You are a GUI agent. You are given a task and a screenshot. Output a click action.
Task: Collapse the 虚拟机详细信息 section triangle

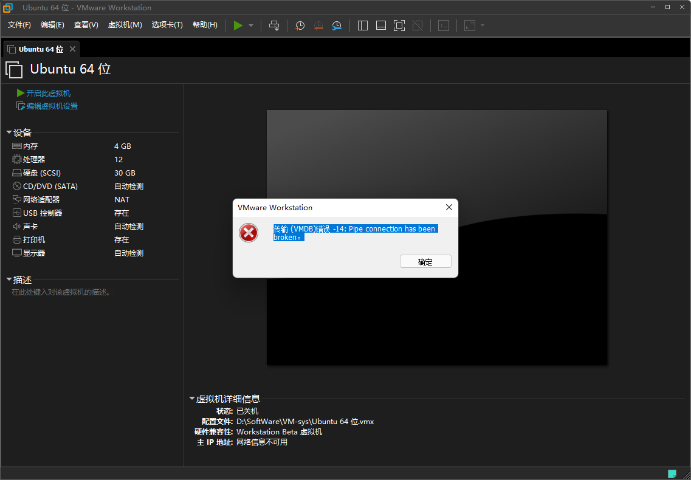(x=191, y=399)
